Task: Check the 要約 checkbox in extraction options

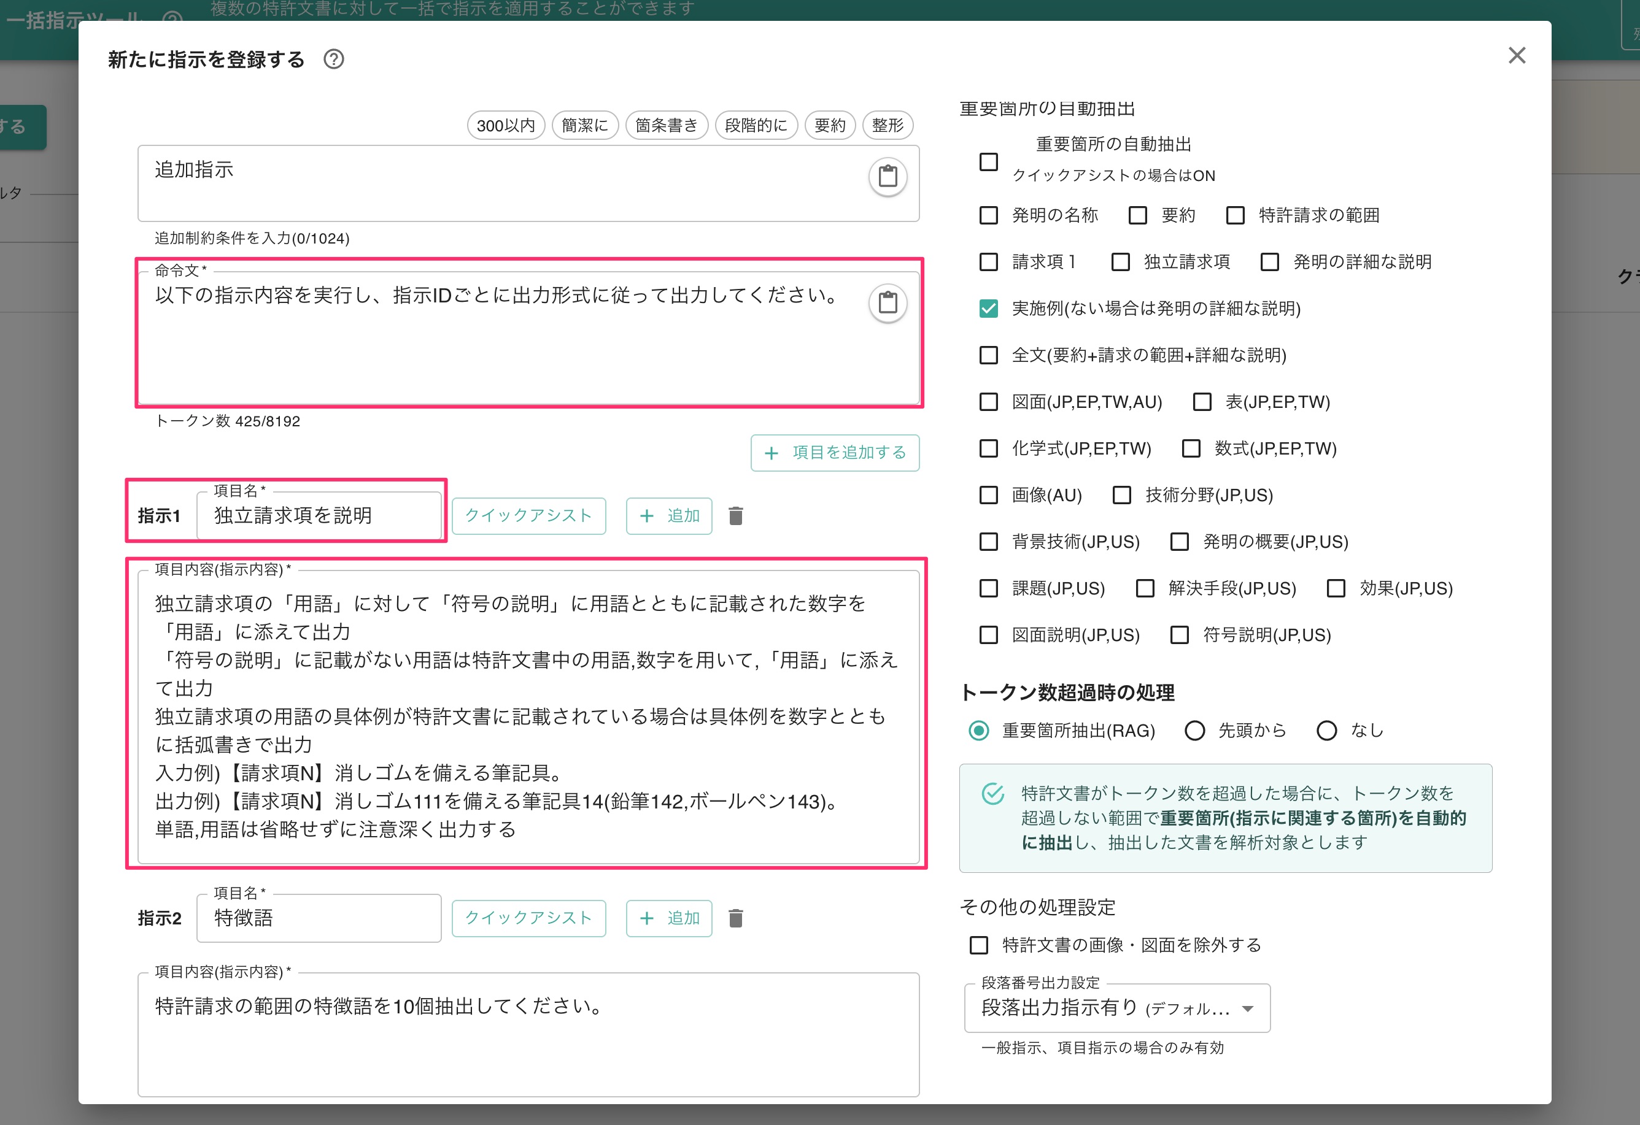Action: (x=1137, y=215)
